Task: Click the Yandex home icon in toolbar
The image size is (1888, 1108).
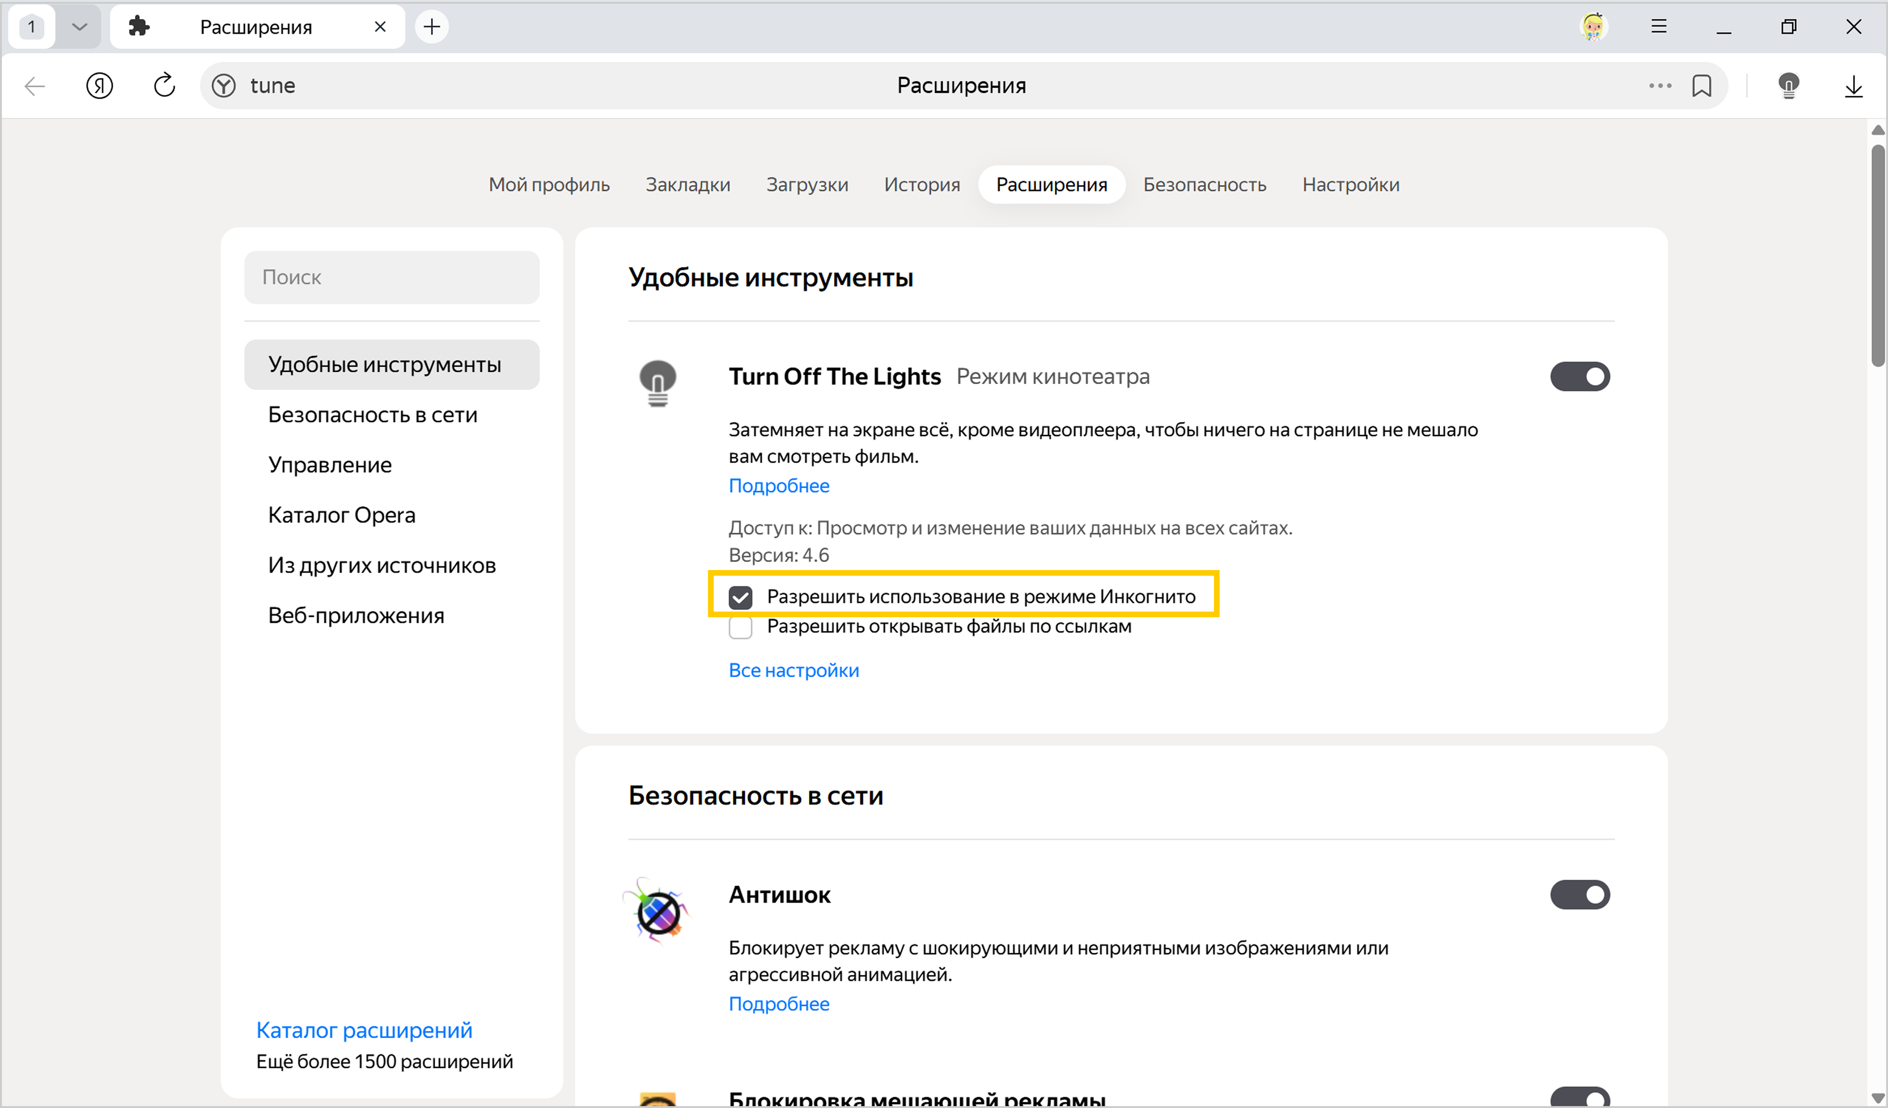Action: pyautogui.click(x=99, y=85)
